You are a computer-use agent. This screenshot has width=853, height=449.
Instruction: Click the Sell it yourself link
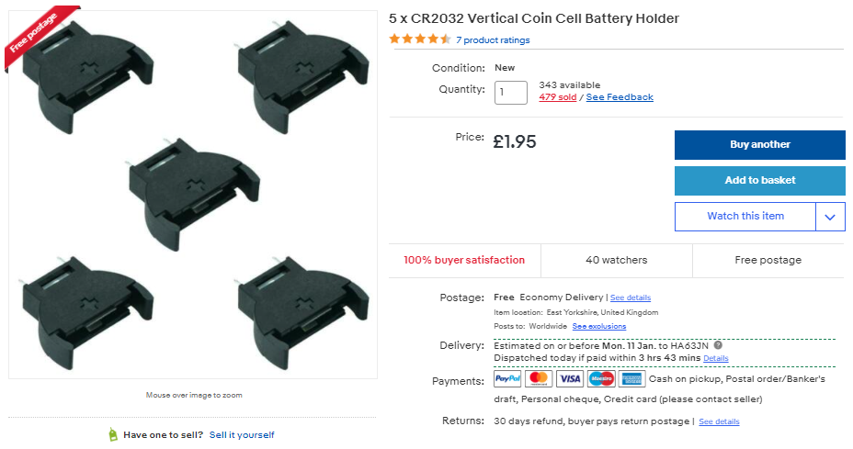(x=242, y=435)
